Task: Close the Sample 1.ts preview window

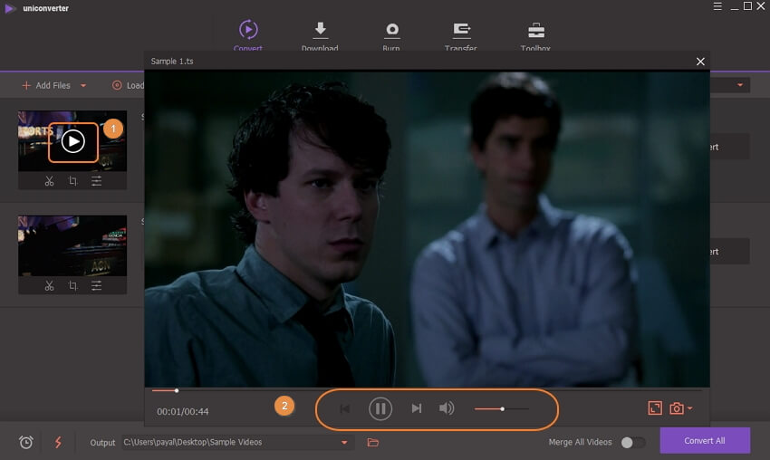Action: pyautogui.click(x=700, y=62)
